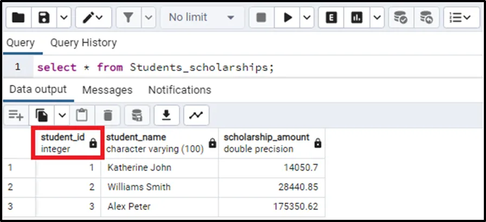
Task: Stop the running query
Action: [261, 18]
